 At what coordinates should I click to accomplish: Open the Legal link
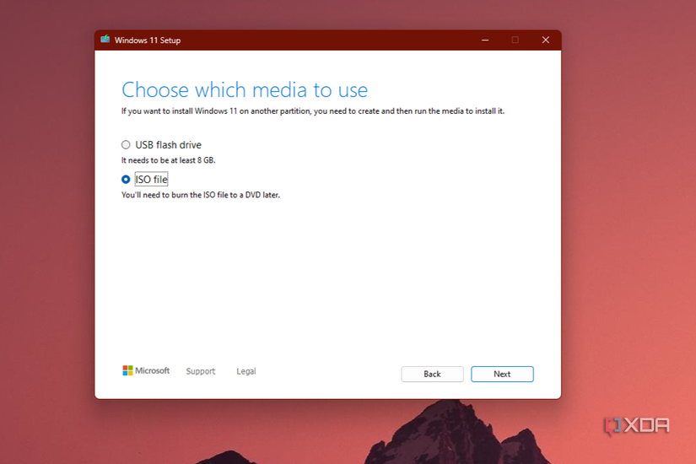tap(245, 371)
